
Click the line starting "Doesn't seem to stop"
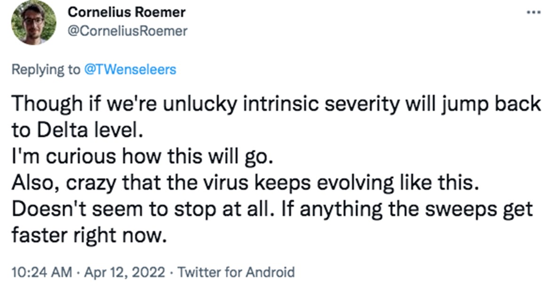click(x=272, y=208)
